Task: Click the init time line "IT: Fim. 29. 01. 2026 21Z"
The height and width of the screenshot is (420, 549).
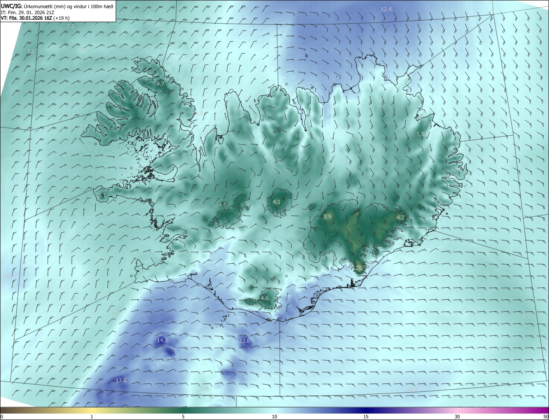Action: [28, 12]
